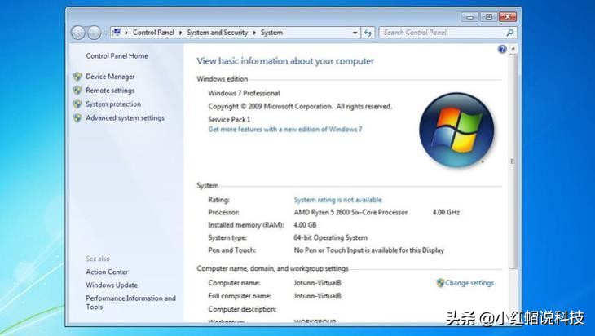The width and height of the screenshot is (595, 336).
Task: Click the Windows 7 Professional text
Action: click(x=244, y=93)
